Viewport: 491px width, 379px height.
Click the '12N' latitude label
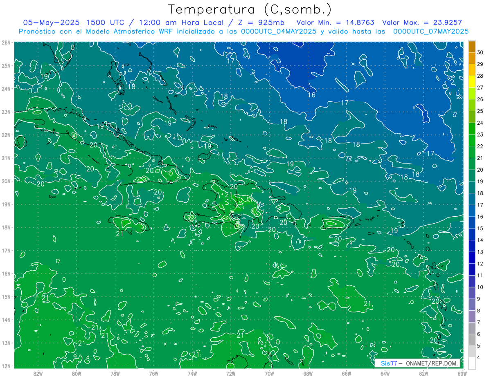(6, 366)
